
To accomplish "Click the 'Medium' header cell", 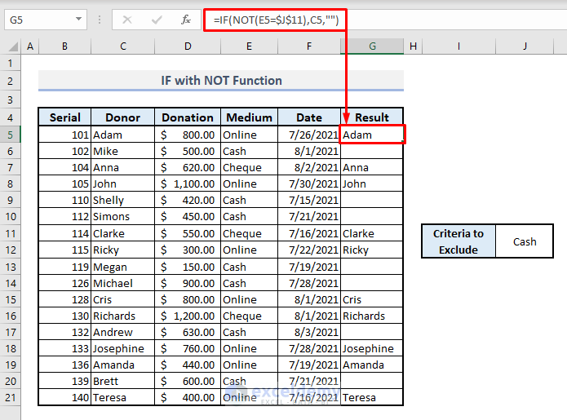I will point(249,117).
